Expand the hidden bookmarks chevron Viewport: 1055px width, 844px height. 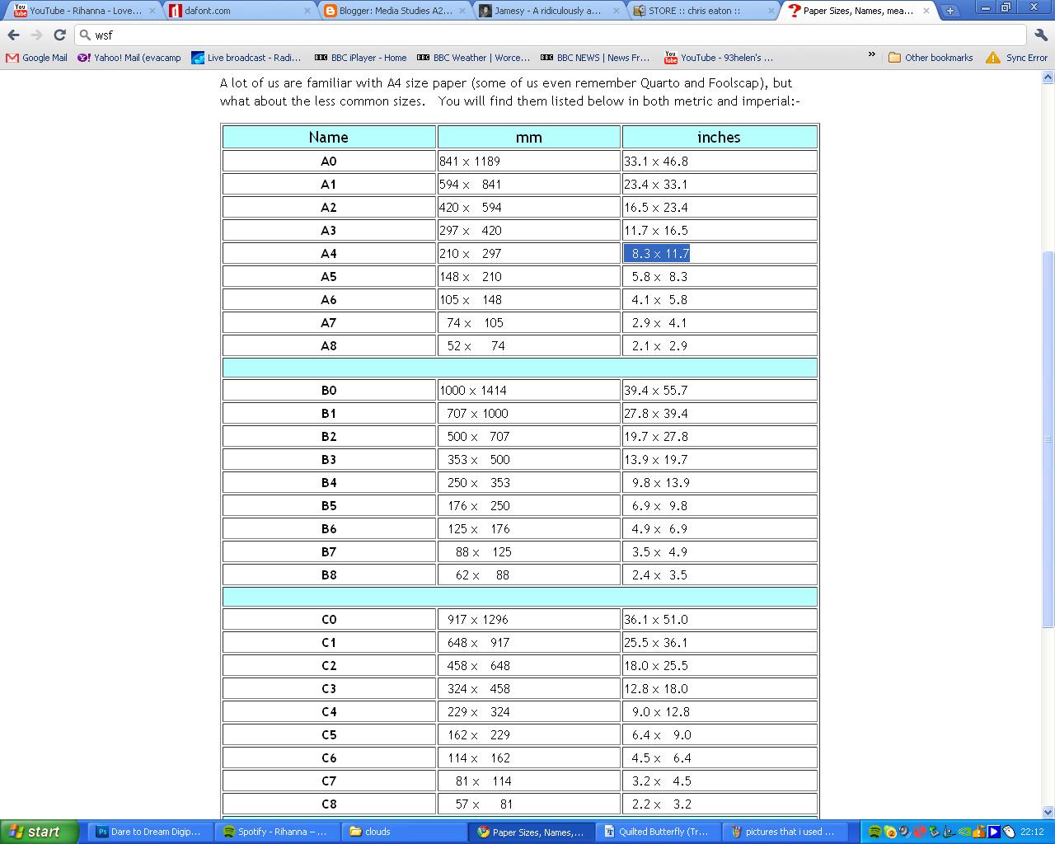[871, 55]
